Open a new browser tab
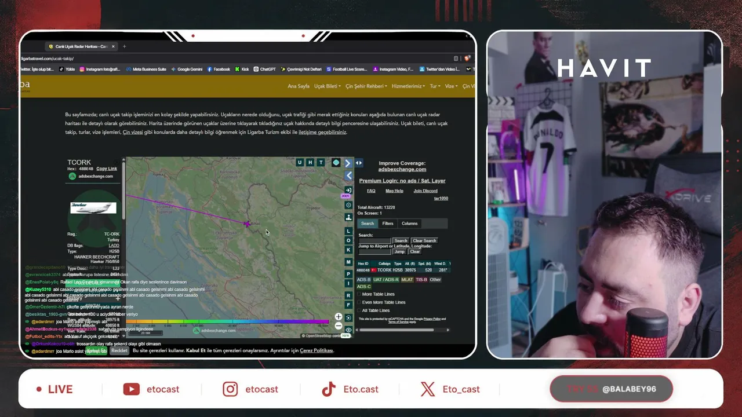This screenshot has width=742, height=417. pyautogui.click(x=124, y=46)
